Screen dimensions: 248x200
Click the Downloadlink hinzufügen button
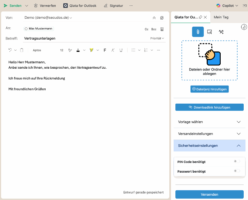coord(209,107)
